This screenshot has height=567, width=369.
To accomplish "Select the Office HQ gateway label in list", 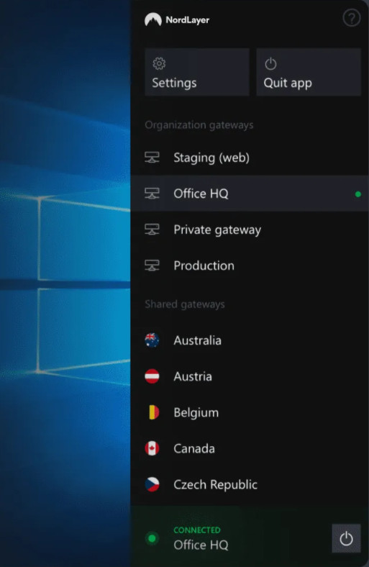I will tap(201, 194).
